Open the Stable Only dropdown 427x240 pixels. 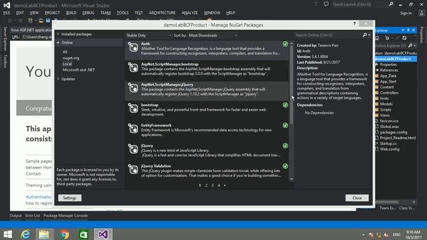pos(149,35)
